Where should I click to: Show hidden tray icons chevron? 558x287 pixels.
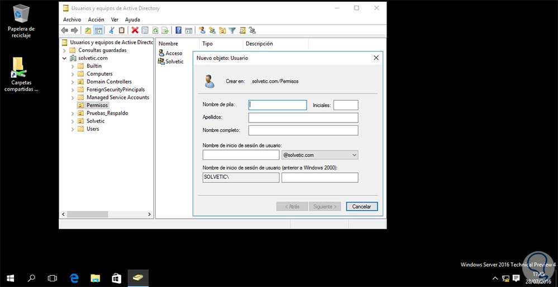(x=495, y=278)
